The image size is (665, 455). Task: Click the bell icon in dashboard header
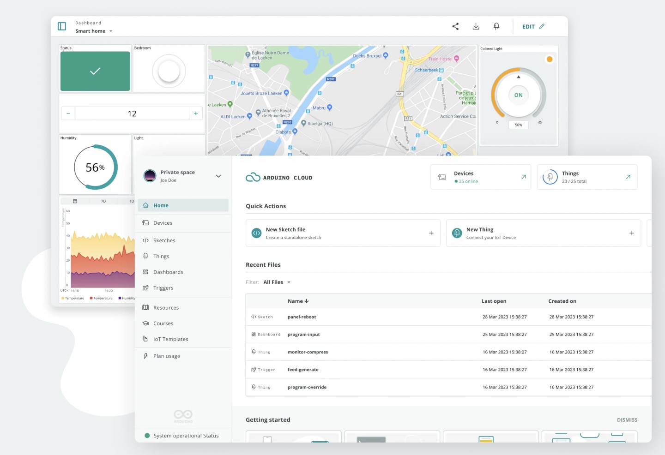coord(496,26)
